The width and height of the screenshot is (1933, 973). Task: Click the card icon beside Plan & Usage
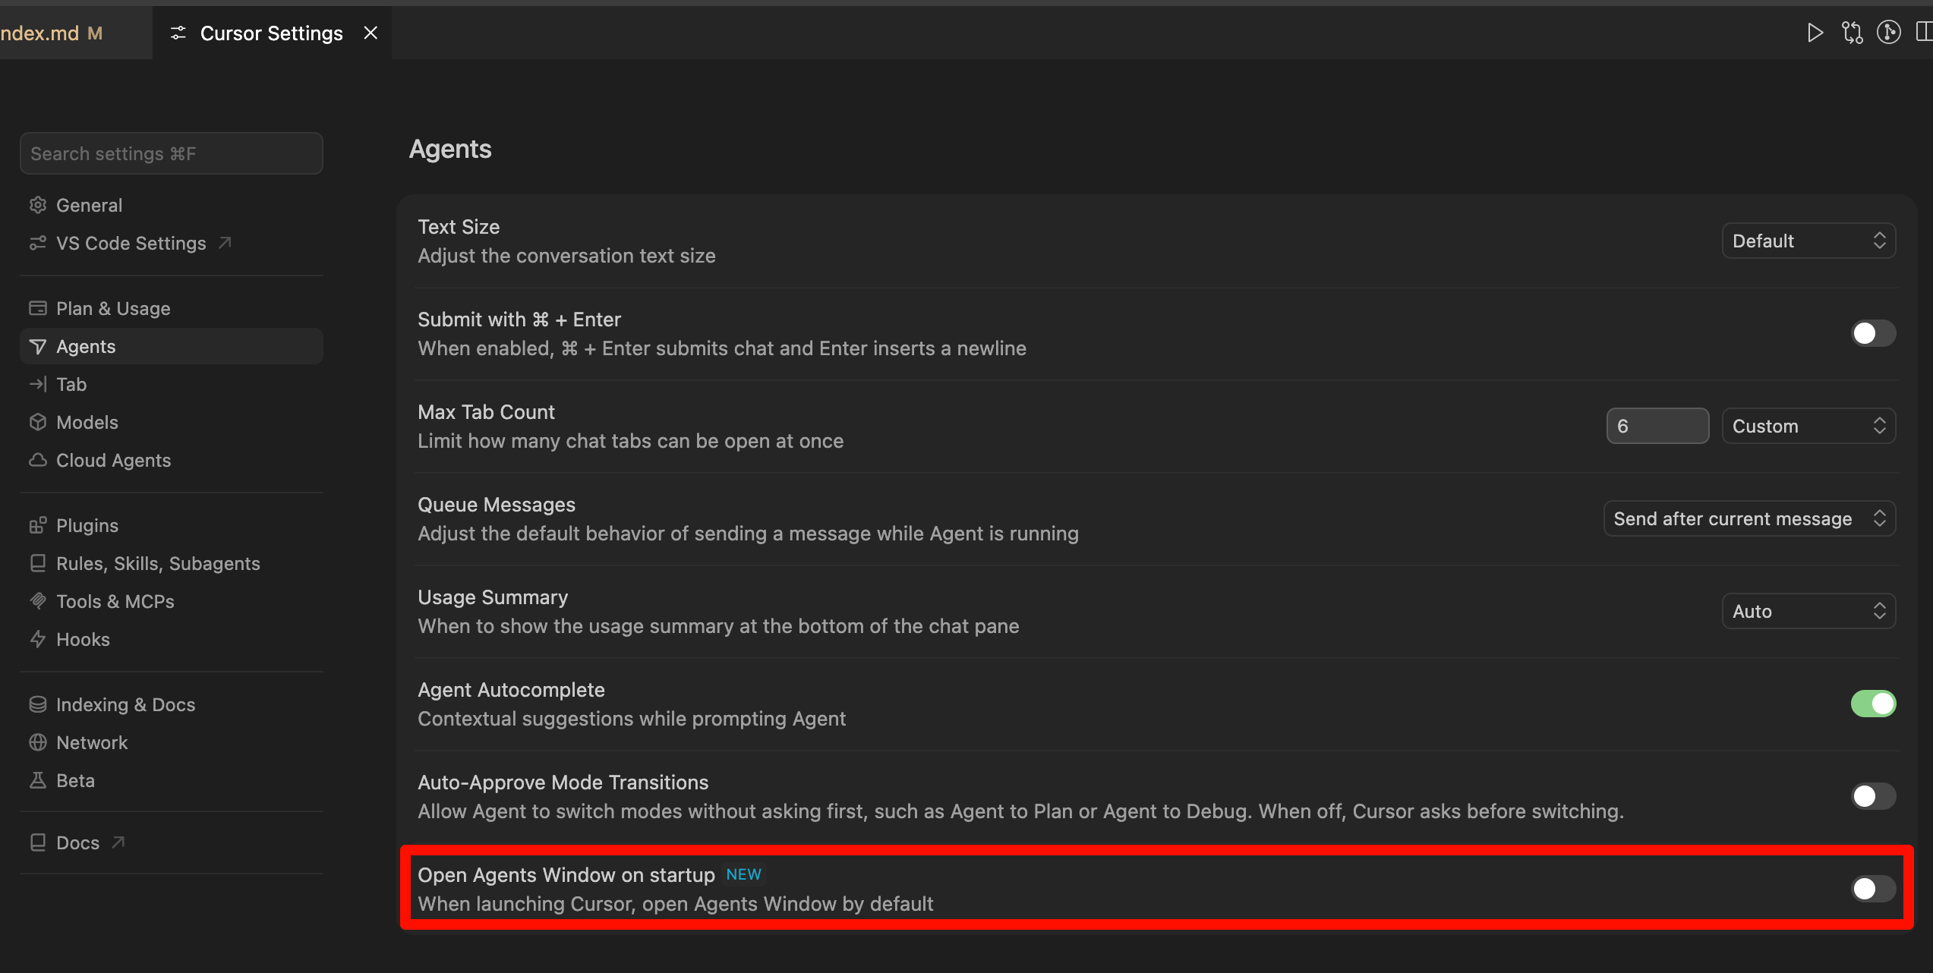[x=38, y=308]
